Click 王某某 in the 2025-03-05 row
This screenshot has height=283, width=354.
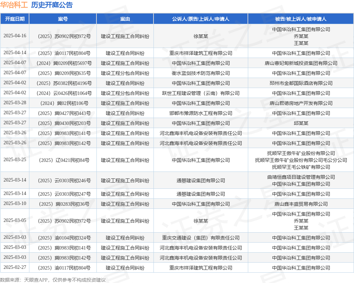301,228
